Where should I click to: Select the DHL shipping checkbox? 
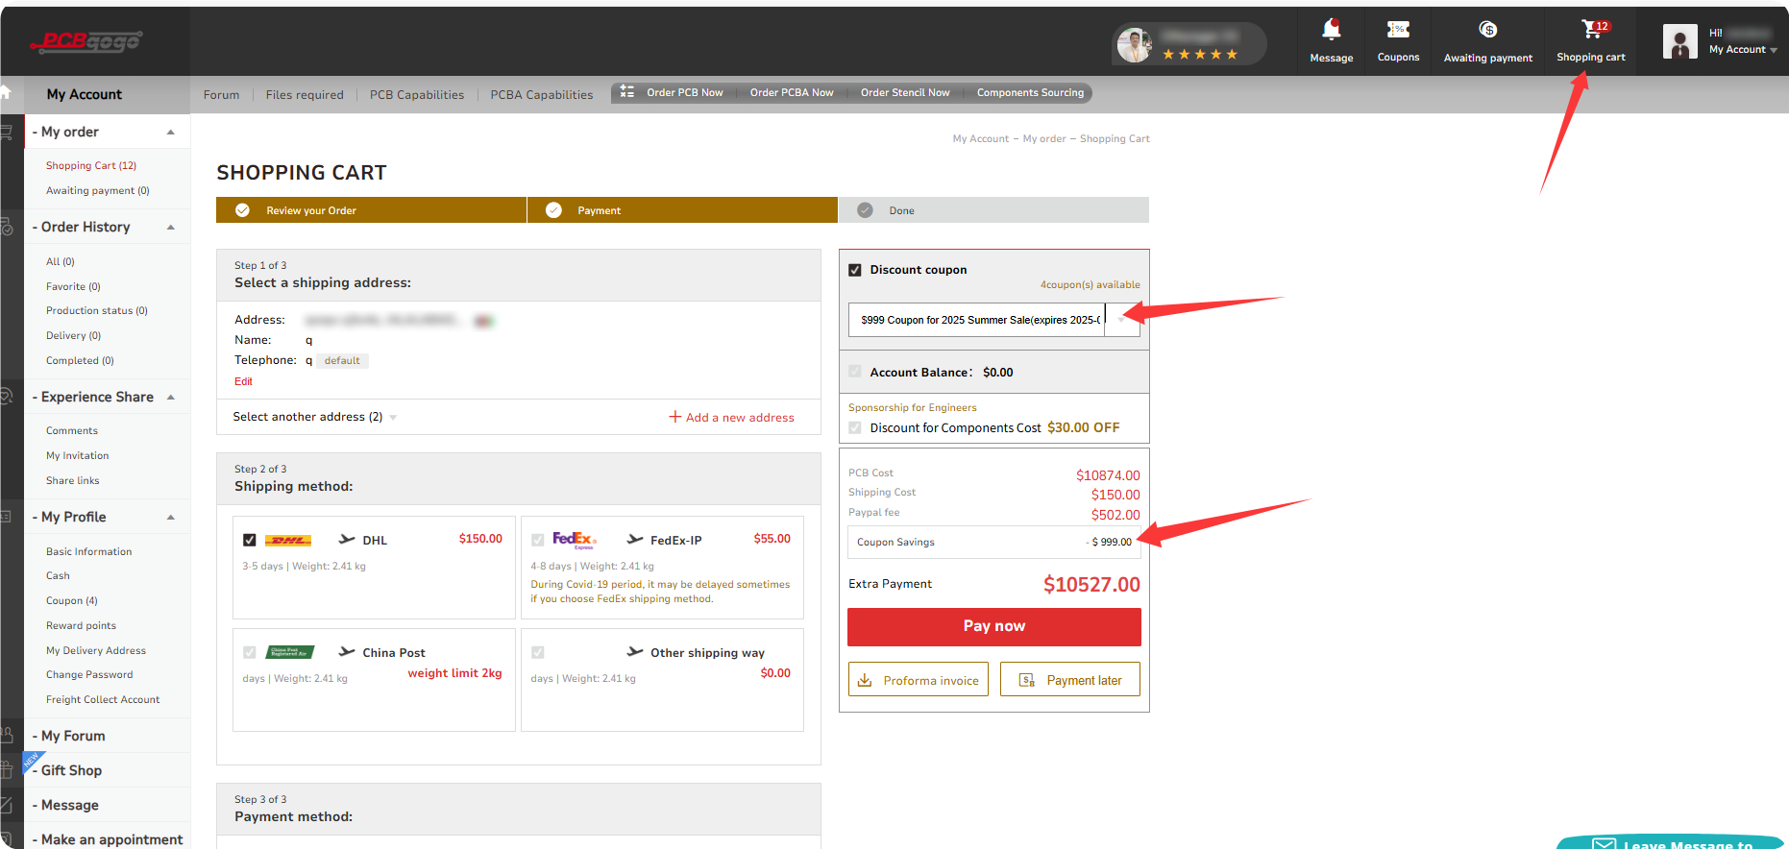point(250,540)
